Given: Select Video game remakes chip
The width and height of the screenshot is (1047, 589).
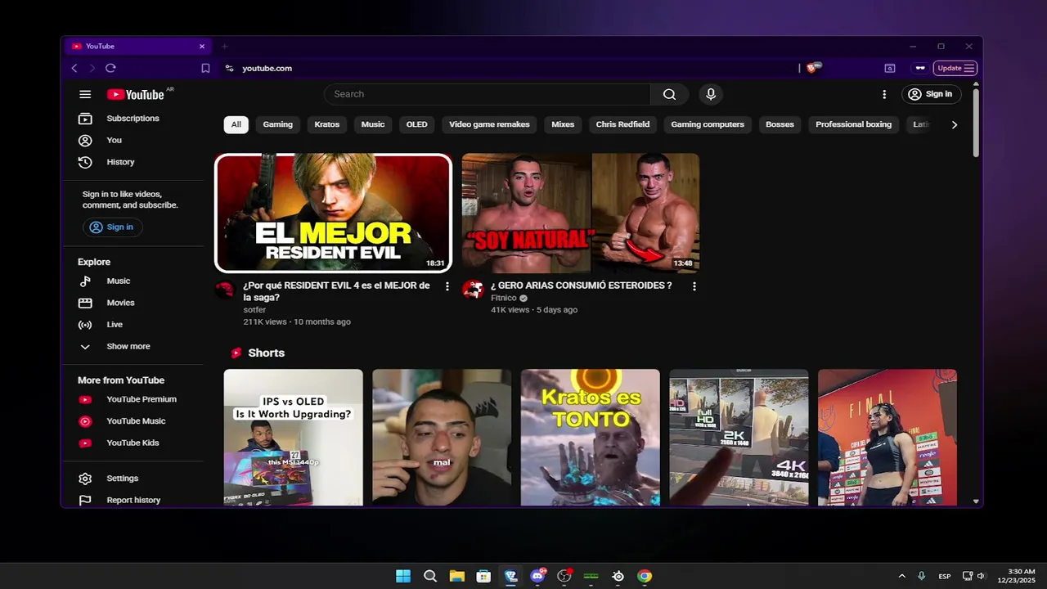Looking at the screenshot, I should [x=489, y=124].
